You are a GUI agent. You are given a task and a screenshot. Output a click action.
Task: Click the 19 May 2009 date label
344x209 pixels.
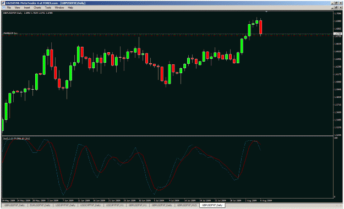pos(8,200)
